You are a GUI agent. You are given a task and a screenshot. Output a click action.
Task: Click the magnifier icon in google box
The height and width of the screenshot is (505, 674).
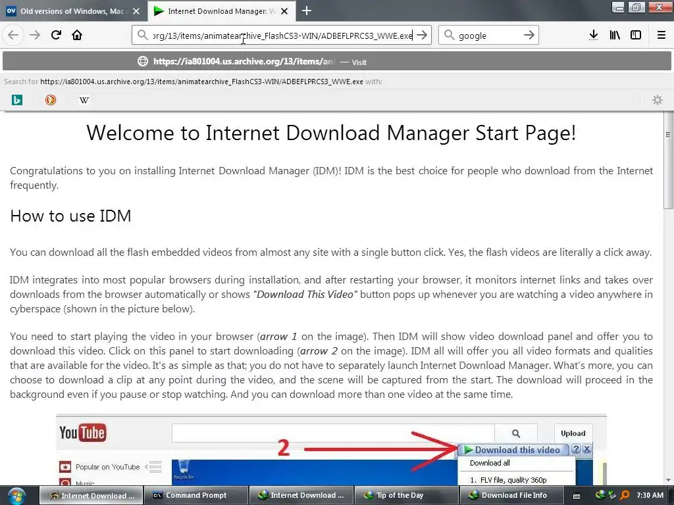[449, 35]
